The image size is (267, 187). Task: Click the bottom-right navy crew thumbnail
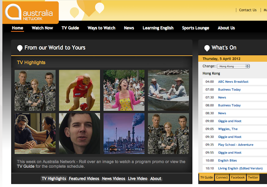coord(169,134)
